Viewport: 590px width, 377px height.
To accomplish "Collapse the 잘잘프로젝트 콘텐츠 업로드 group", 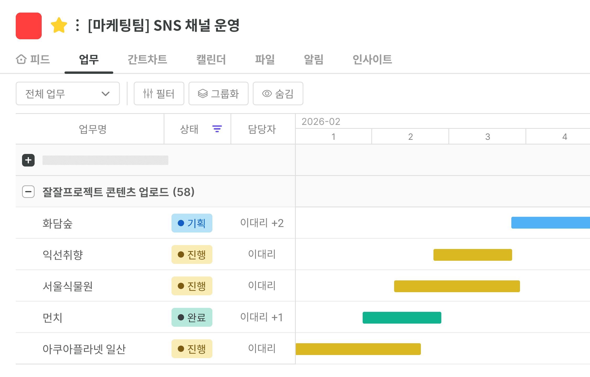I will pos(28,192).
